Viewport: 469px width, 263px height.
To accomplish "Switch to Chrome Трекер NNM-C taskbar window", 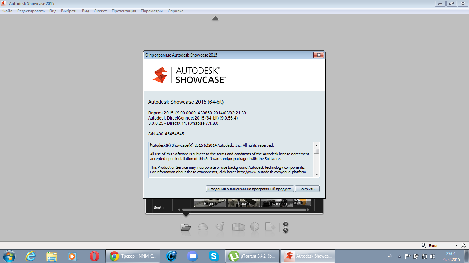I will (133, 256).
